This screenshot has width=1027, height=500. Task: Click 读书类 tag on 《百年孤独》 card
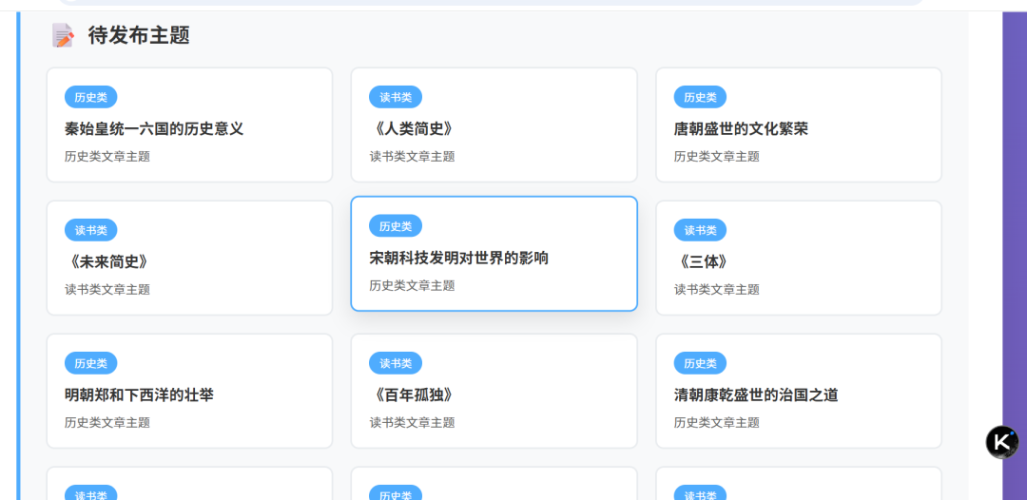(x=396, y=363)
